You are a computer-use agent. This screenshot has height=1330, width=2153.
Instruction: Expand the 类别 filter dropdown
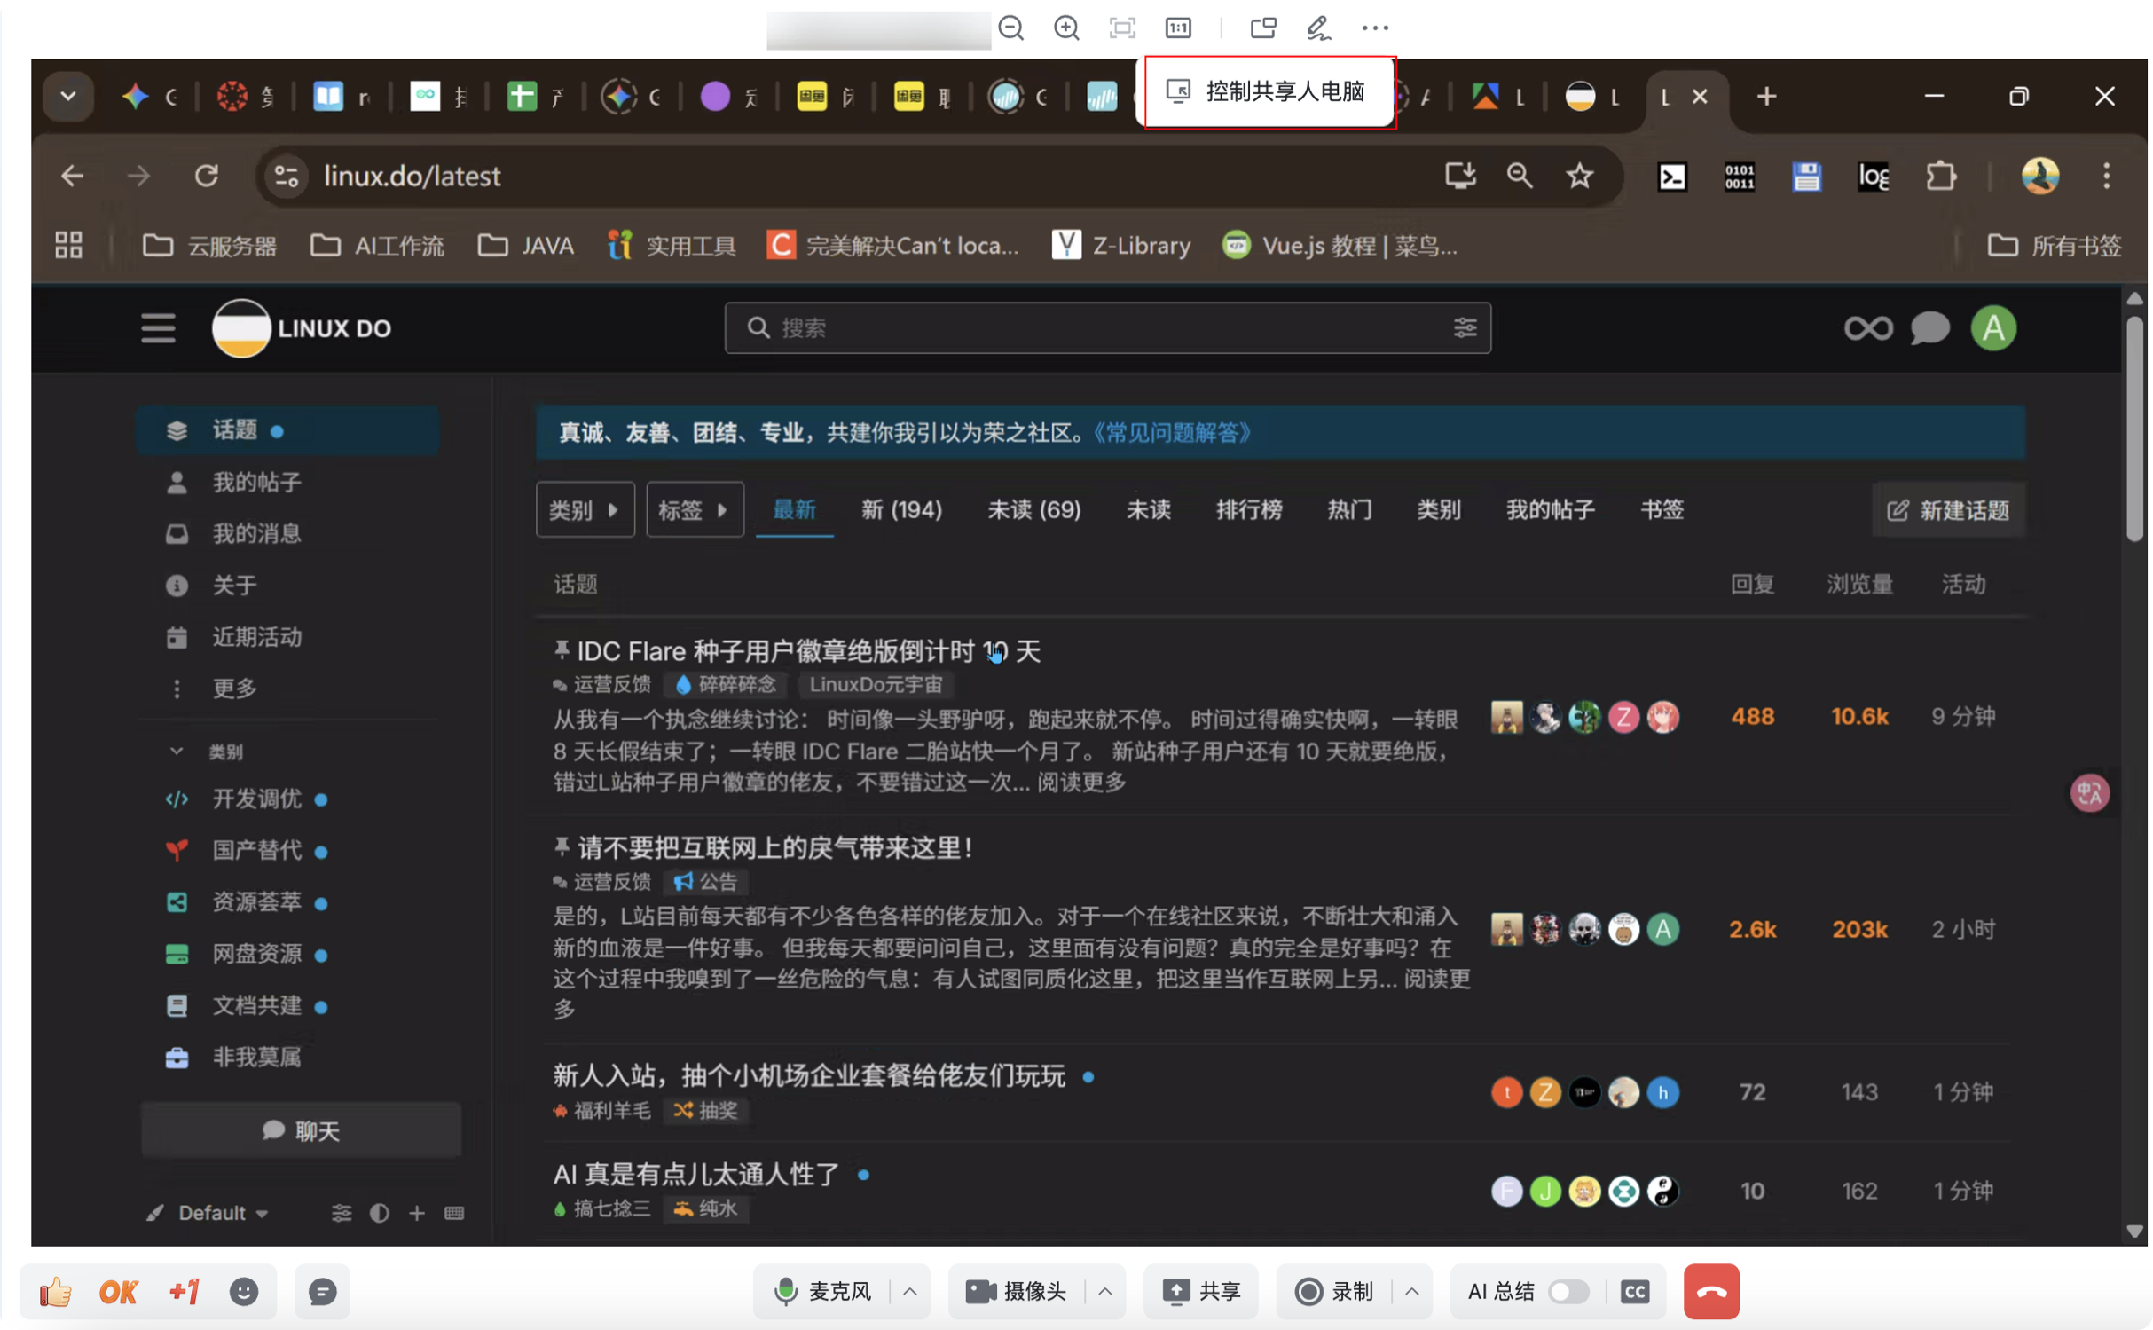pyautogui.click(x=585, y=509)
